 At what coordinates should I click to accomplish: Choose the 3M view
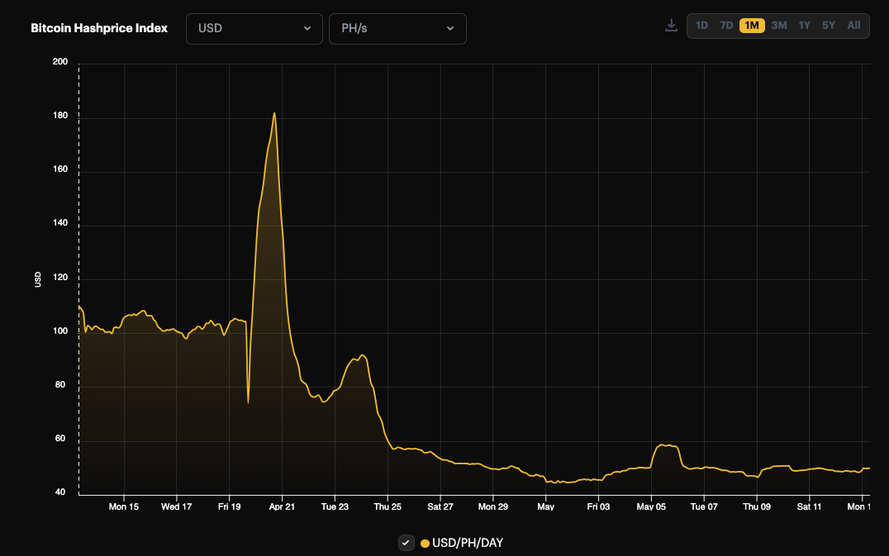click(777, 25)
